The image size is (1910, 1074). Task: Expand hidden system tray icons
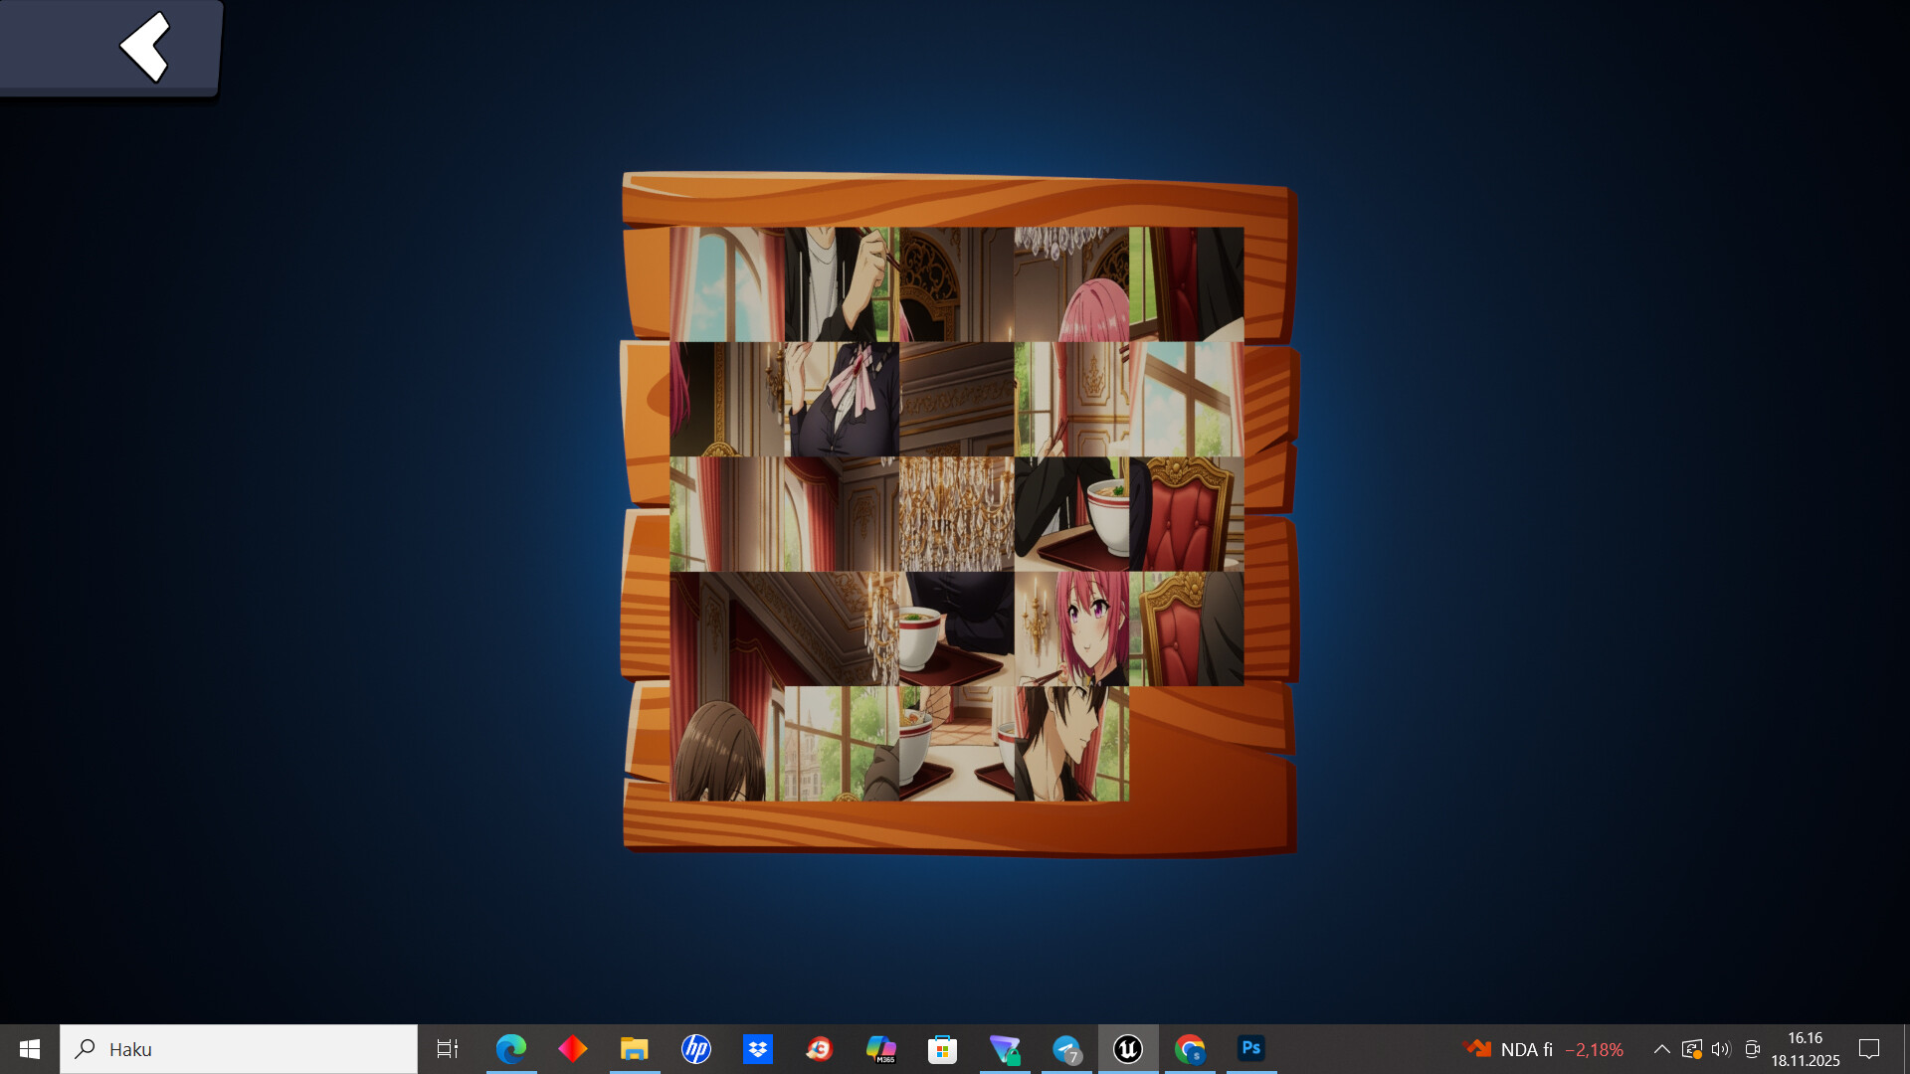[1661, 1048]
